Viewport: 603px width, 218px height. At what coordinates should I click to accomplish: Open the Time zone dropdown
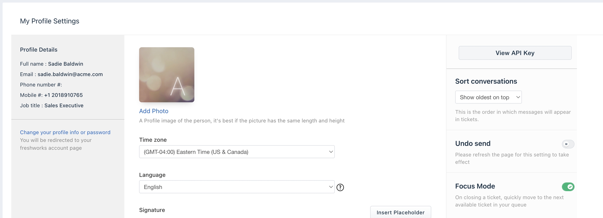click(x=237, y=152)
